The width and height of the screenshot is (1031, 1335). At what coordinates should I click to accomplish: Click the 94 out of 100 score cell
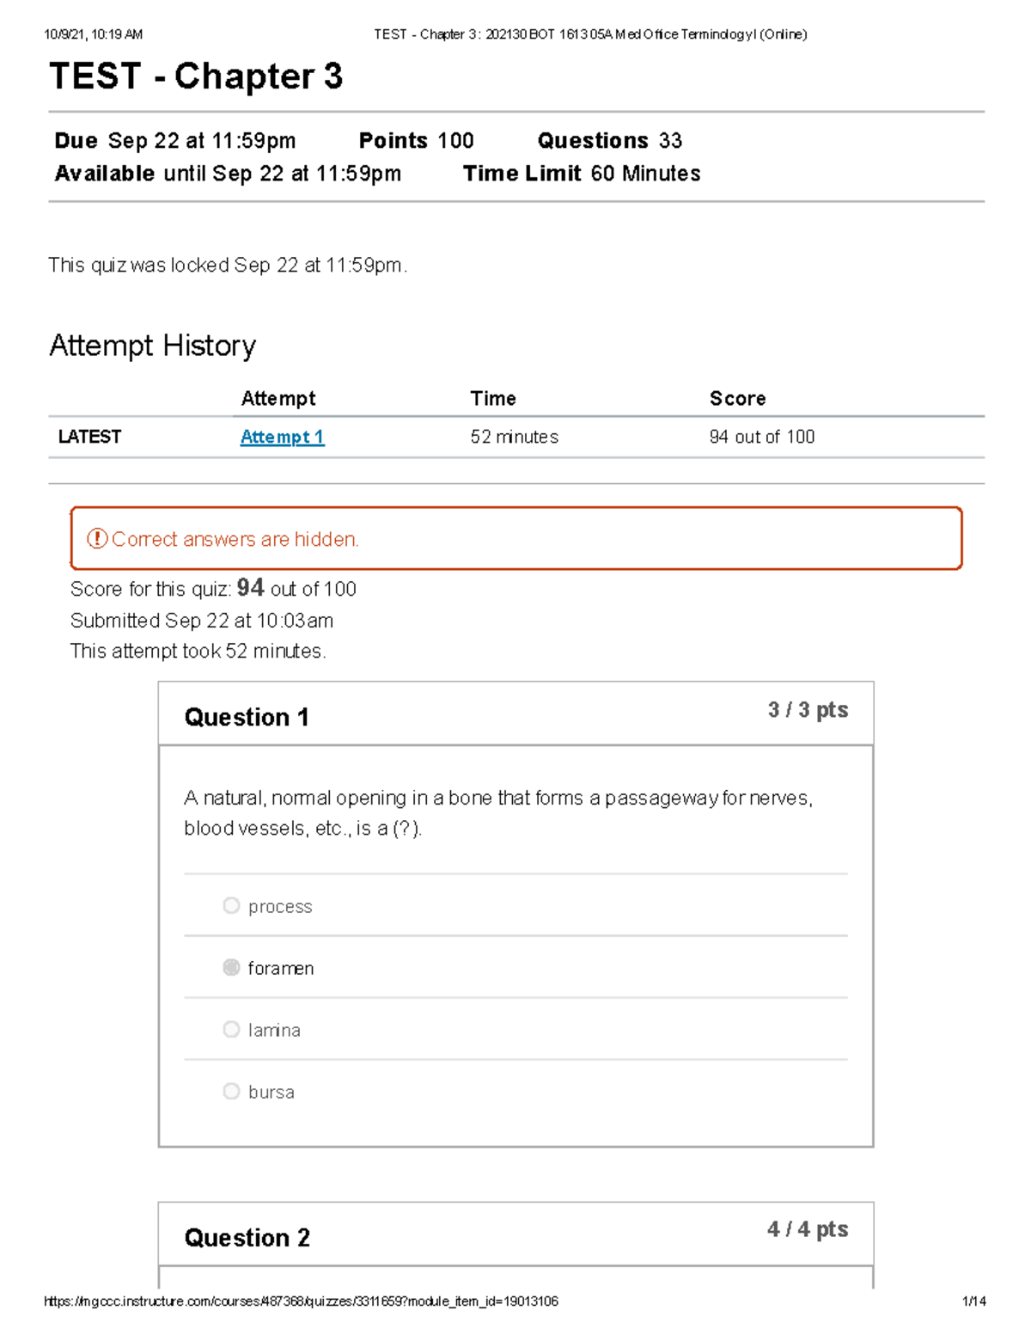click(x=762, y=437)
